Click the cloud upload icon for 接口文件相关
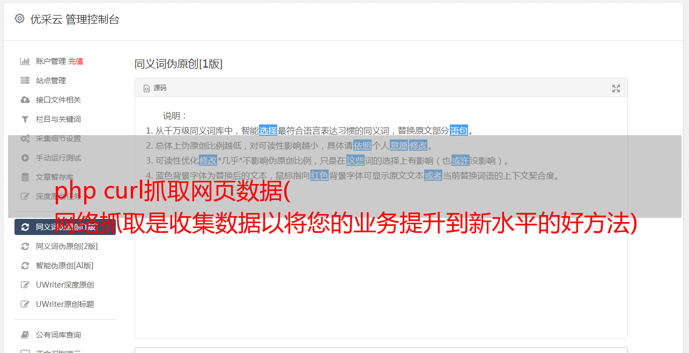The image size is (689, 353). [x=25, y=100]
